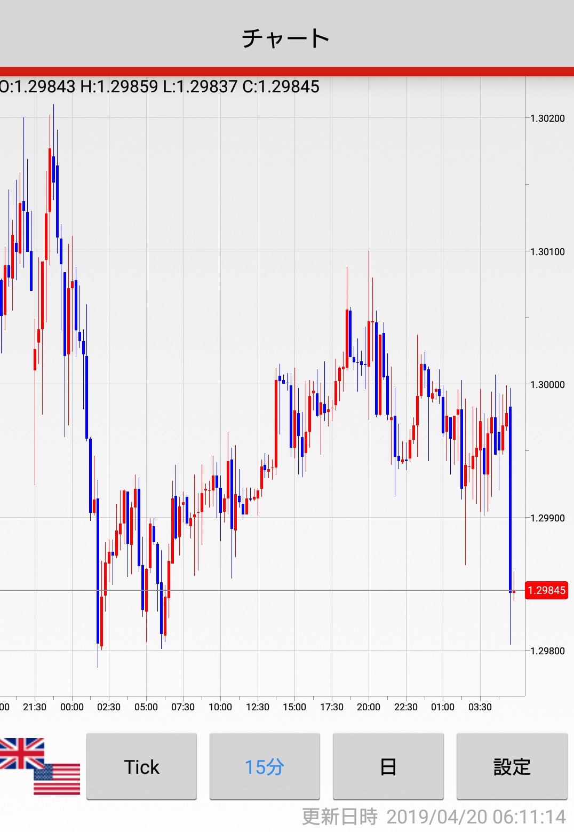The width and height of the screenshot is (574, 832).
Task: Select the 1.30000 price axis label
Action: [x=547, y=385]
